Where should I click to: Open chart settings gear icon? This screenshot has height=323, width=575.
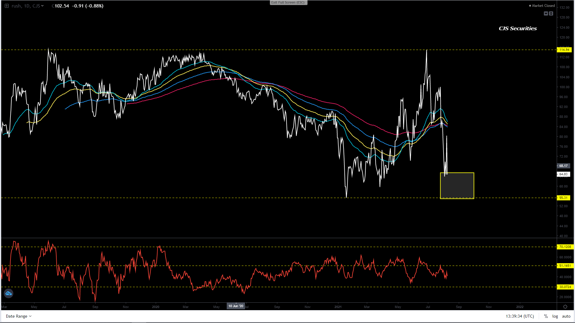pos(565,307)
